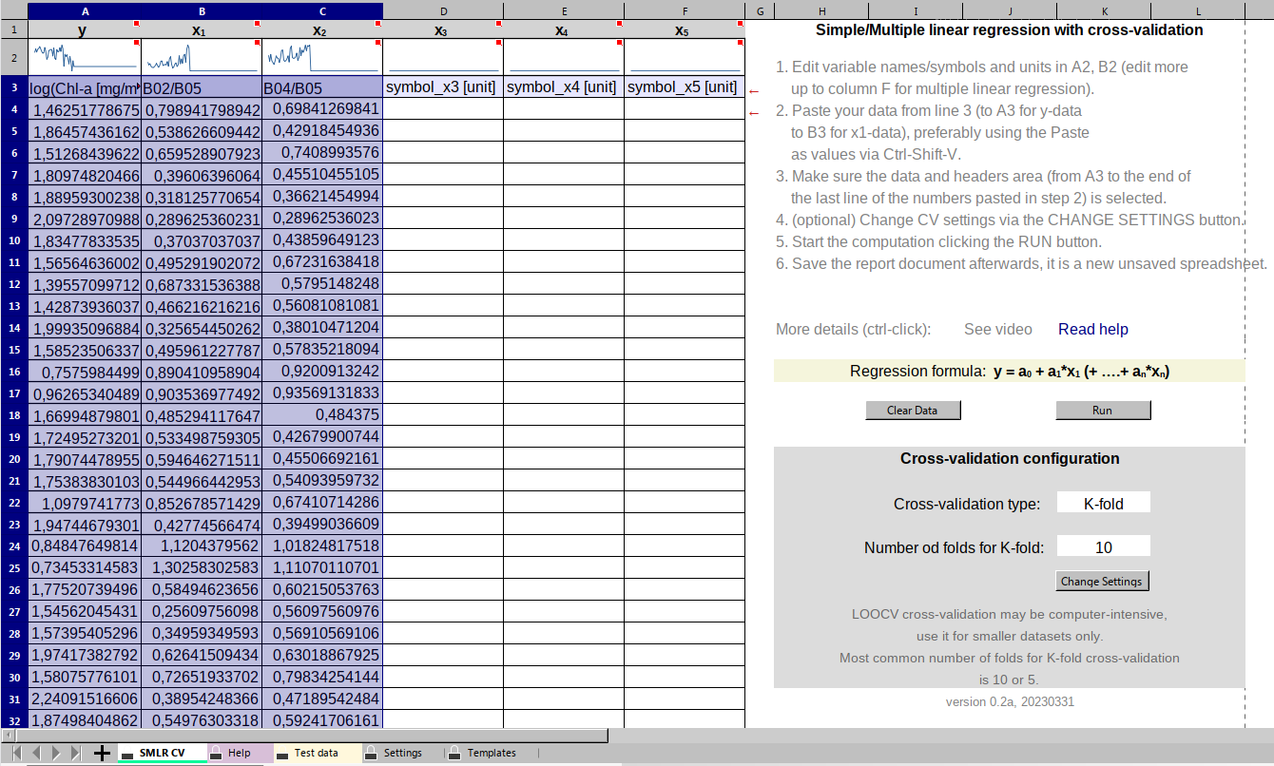Image resolution: width=1274 pixels, height=766 pixels.
Task: Select the B02/B05 header cell
Action: pyautogui.click(x=202, y=87)
